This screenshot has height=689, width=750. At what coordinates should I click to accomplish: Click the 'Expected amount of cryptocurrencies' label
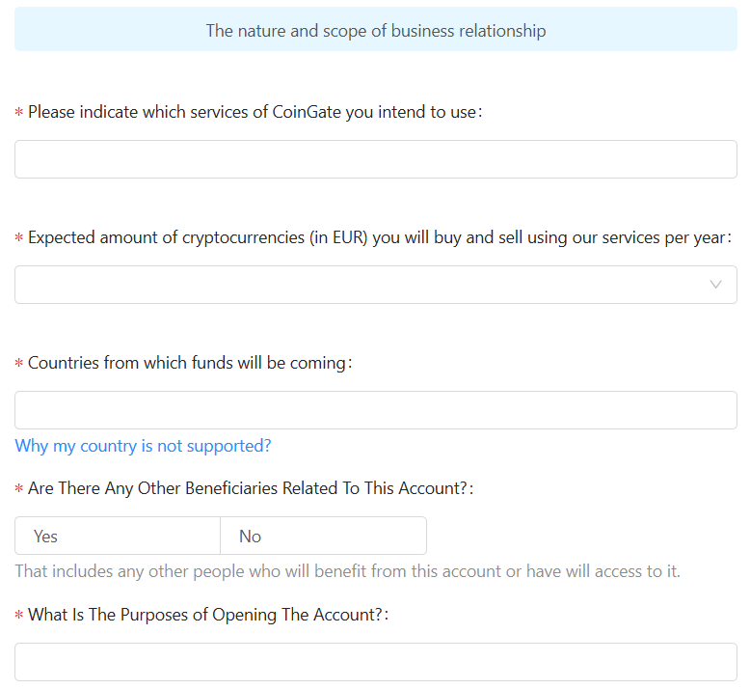point(379,237)
